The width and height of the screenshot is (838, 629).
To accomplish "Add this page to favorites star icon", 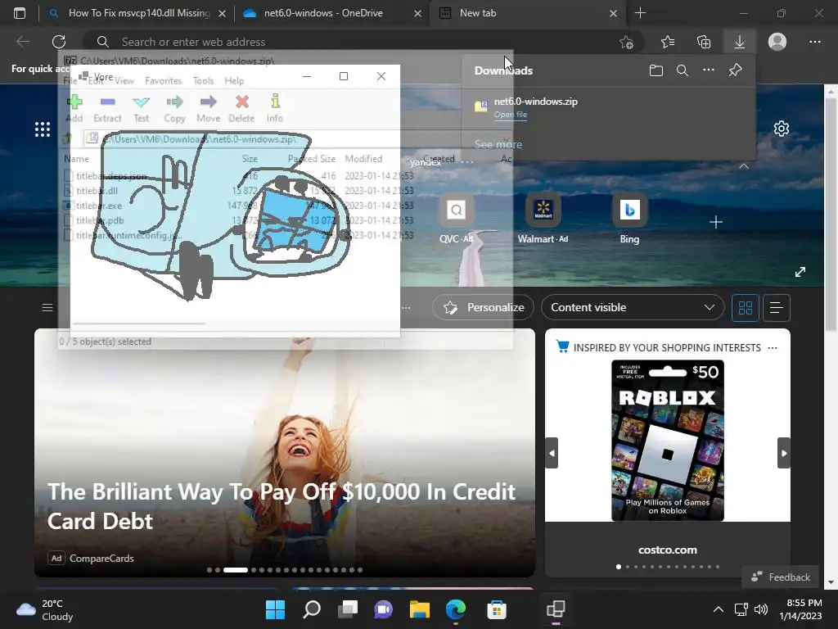I will (x=626, y=42).
